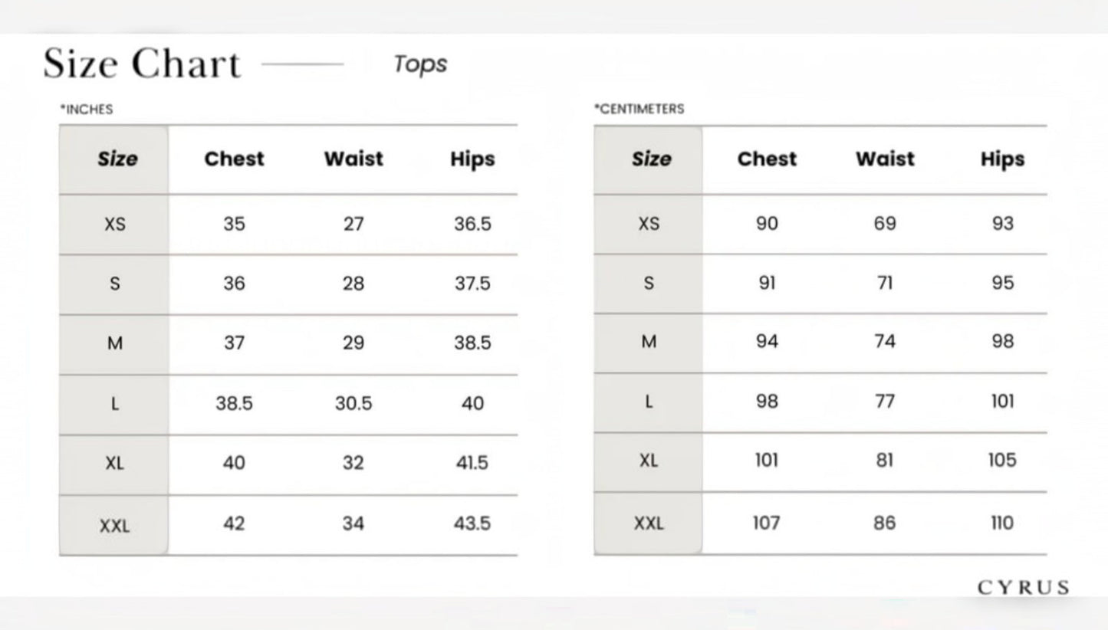Select the Size header in inches table
The image size is (1108, 630).
tap(117, 159)
